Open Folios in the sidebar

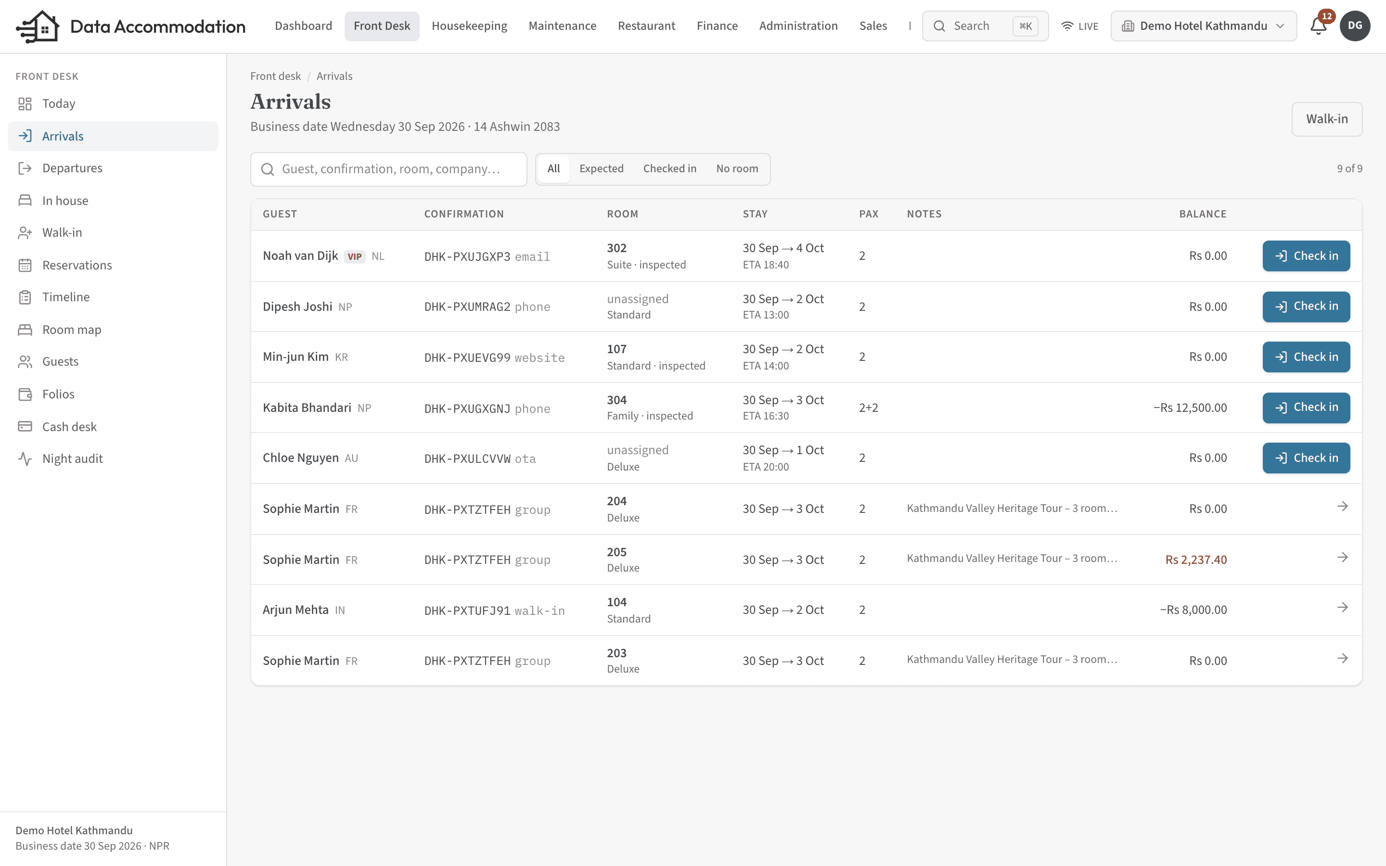pos(113,394)
